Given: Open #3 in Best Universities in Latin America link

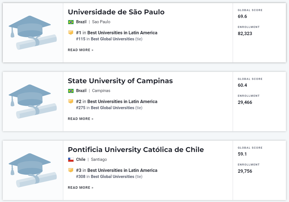Looking at the screenshot, I should click(x=117, y=170).
